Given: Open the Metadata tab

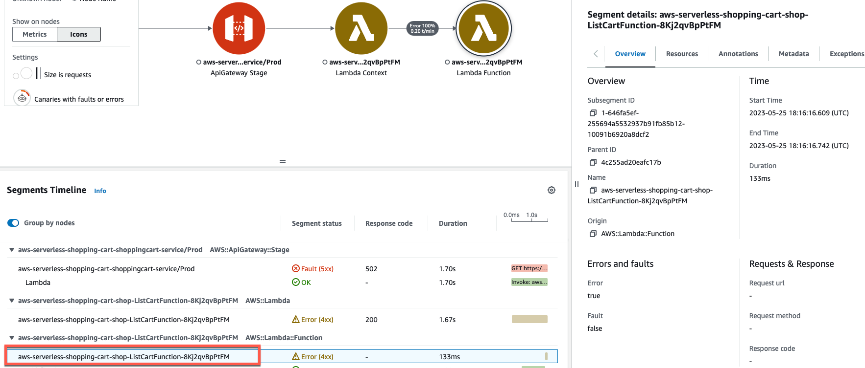Looking at the screenshot, I should (x=793, y=54).
